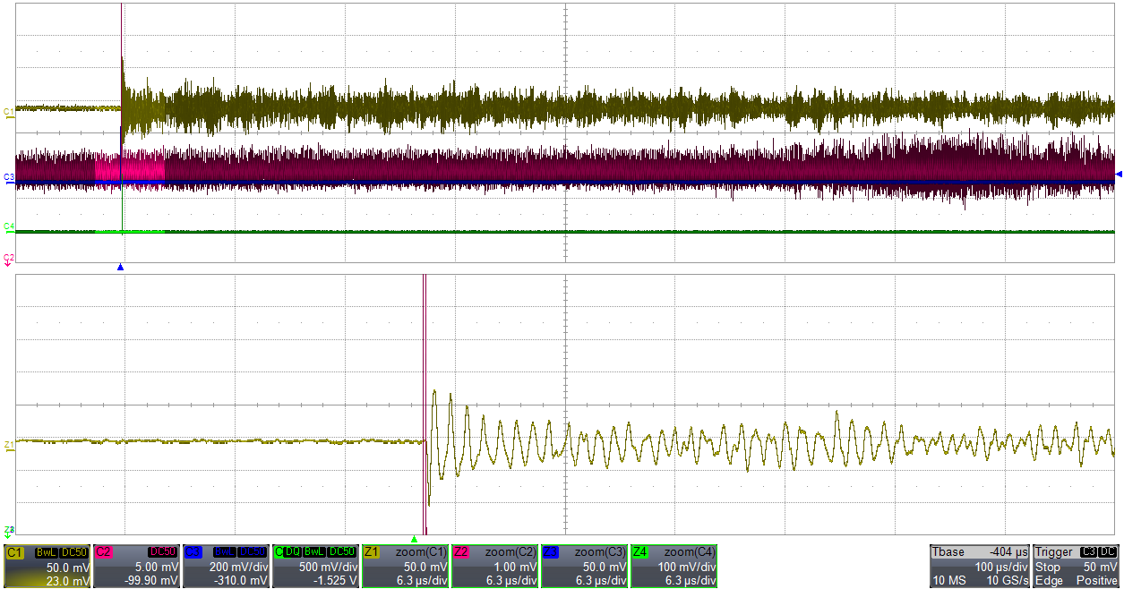Screen dimensions: 1124x589
Task: Click the C2 offscreen level marker on the upper grid
Action: point(9,258)
